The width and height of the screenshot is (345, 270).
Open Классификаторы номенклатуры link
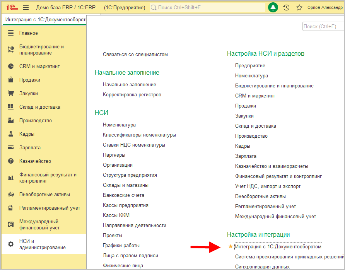pyautogui.click(x=139, y=135)
